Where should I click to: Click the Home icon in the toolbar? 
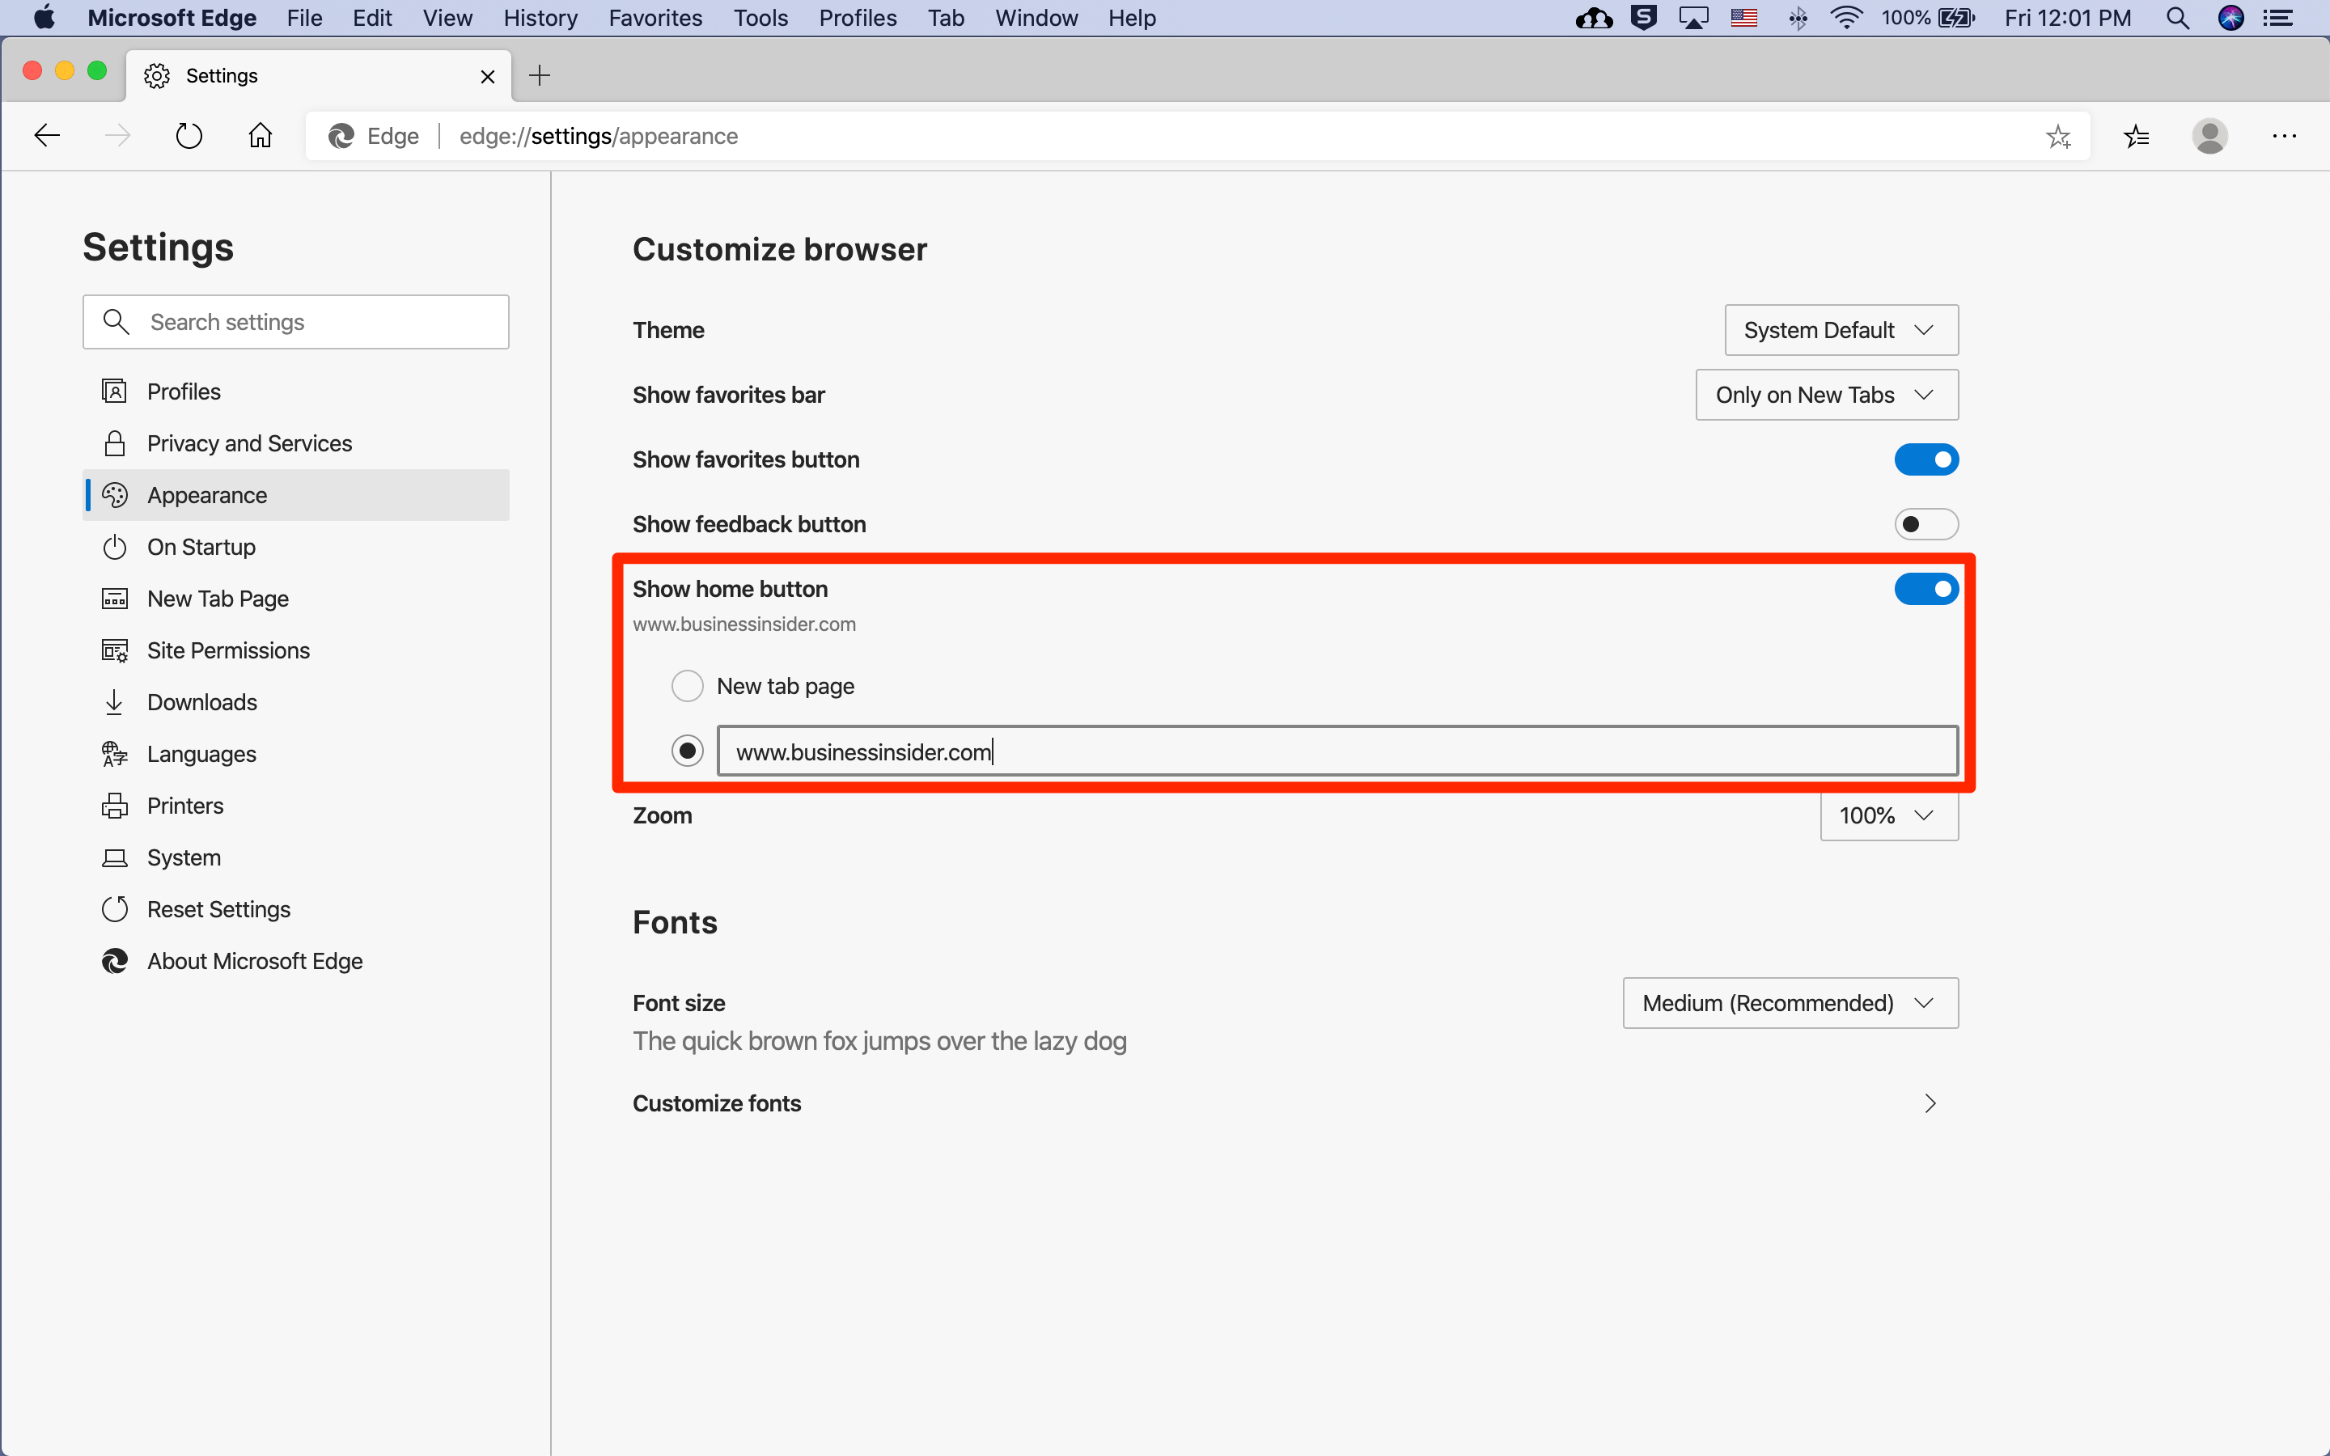pos(260,136)
